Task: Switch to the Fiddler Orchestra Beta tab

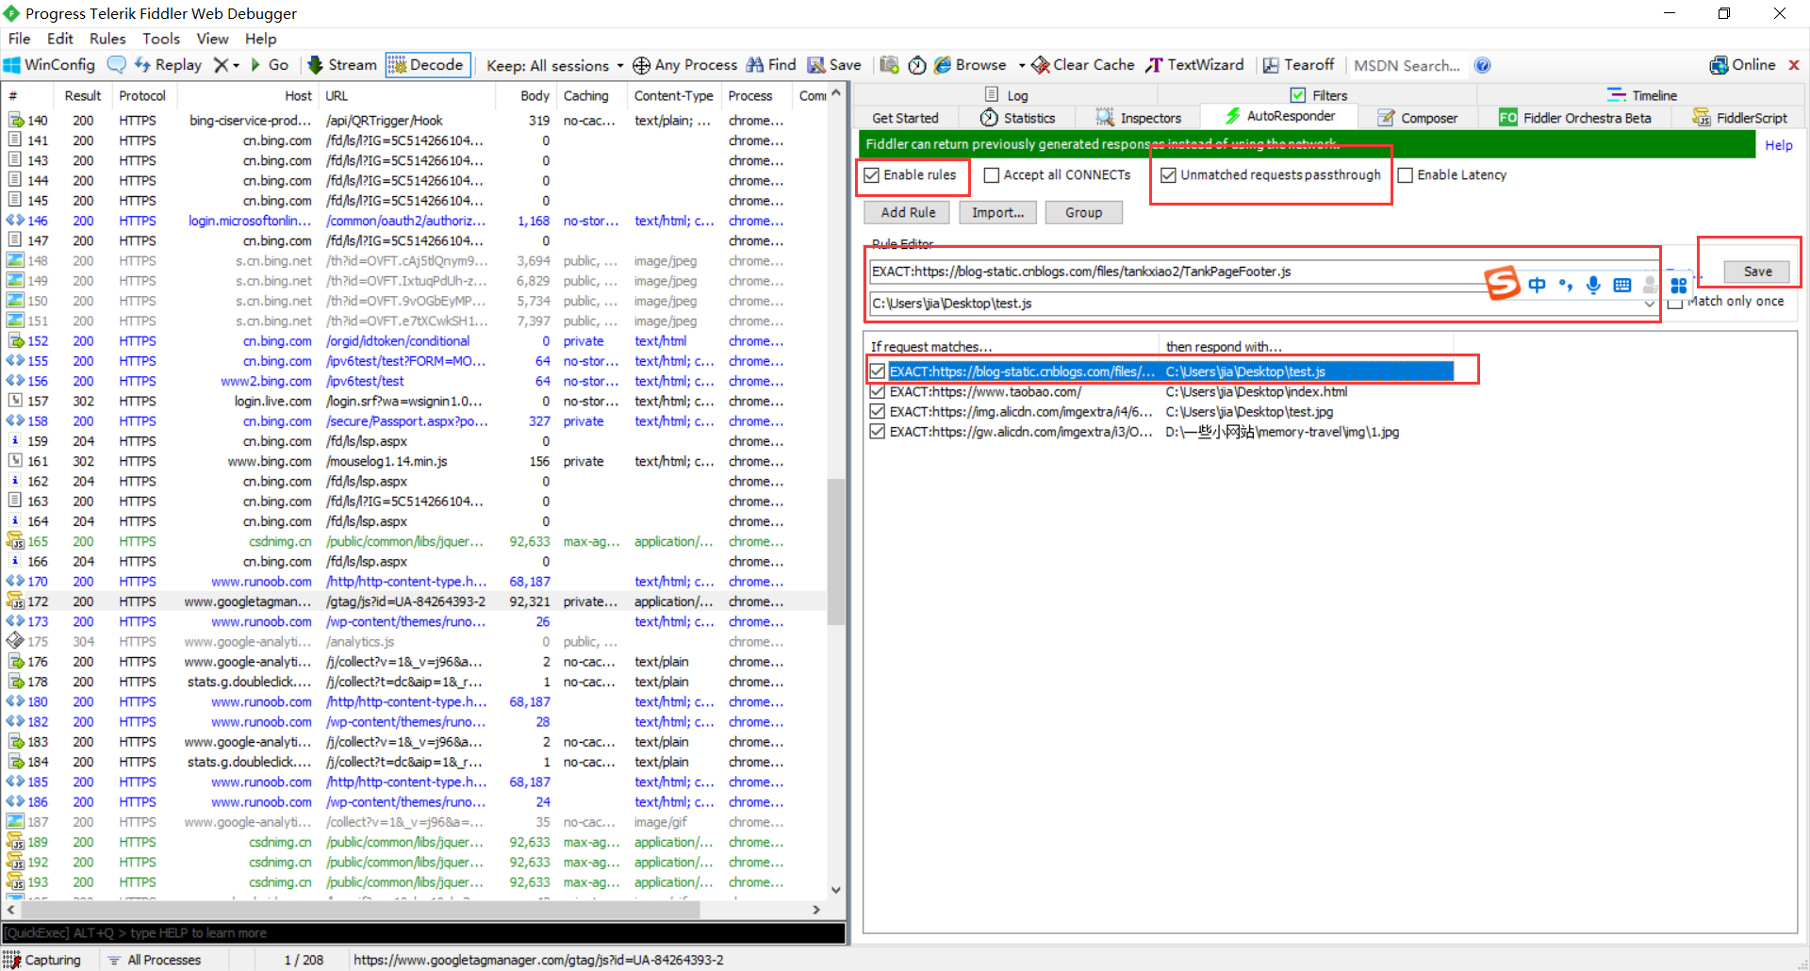Action: click(1574, 118)
